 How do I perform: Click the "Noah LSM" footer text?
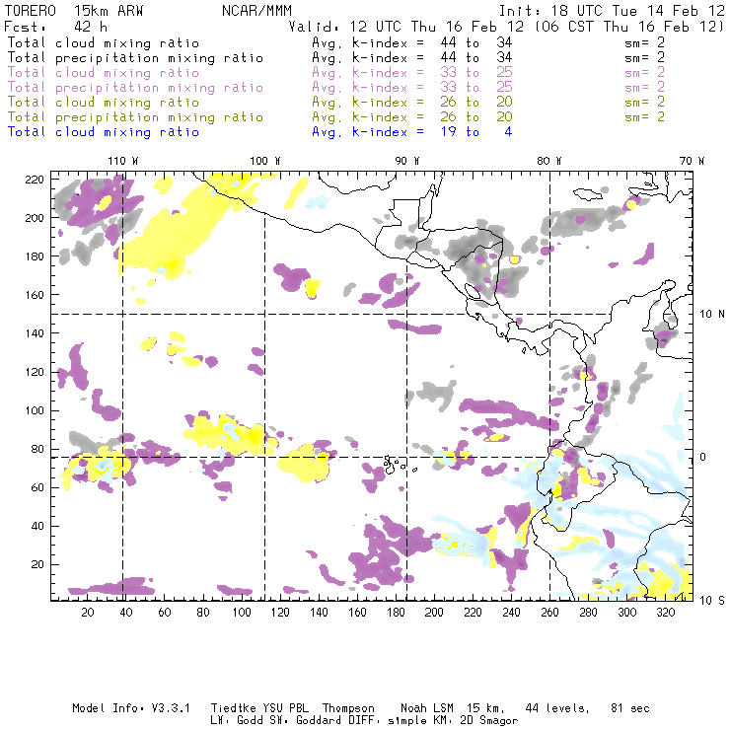(426, 708)
